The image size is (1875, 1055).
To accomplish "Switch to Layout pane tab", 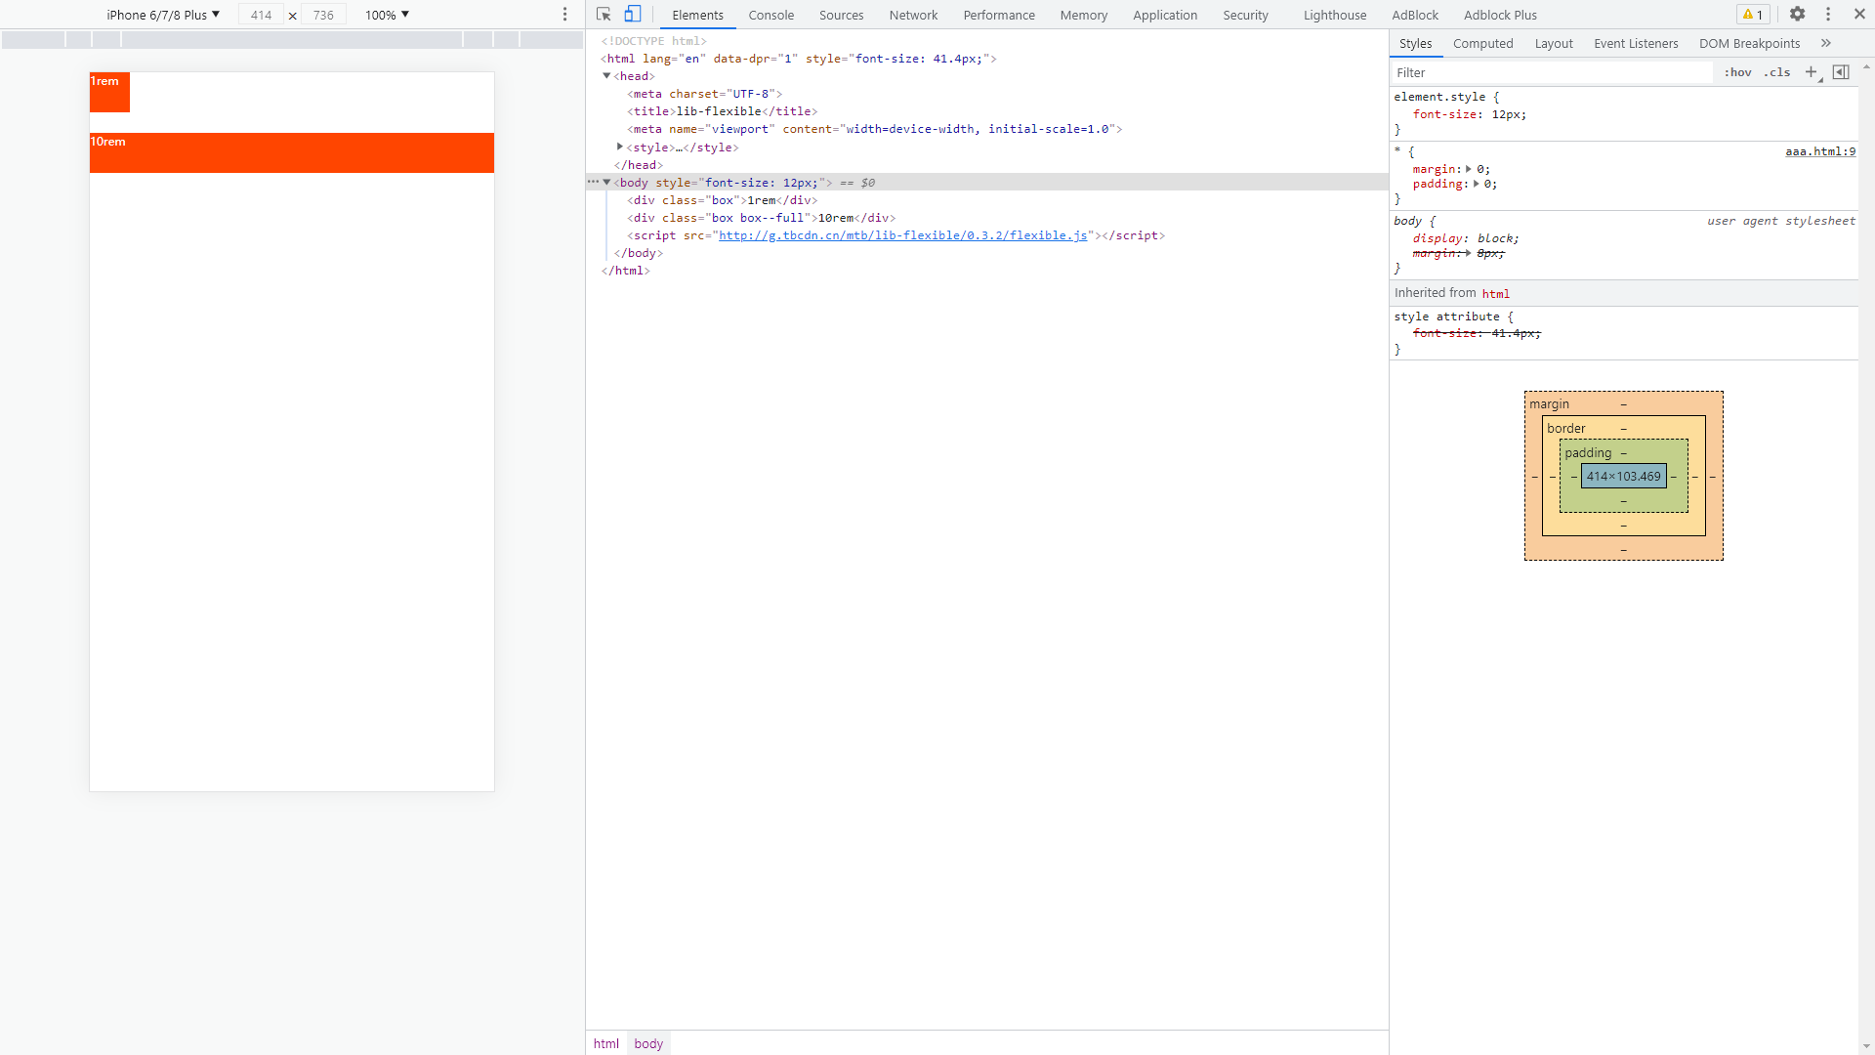I will pyautogui.click(x=1553, y=44).
